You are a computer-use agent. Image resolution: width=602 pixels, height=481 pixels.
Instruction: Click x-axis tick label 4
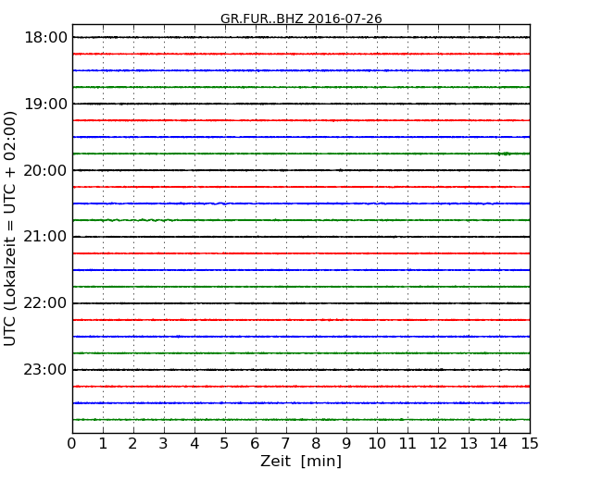click(x=194, y=444)
